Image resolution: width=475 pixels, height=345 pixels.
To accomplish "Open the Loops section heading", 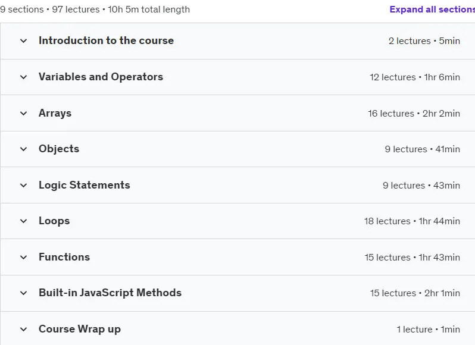I will [54, 221].
